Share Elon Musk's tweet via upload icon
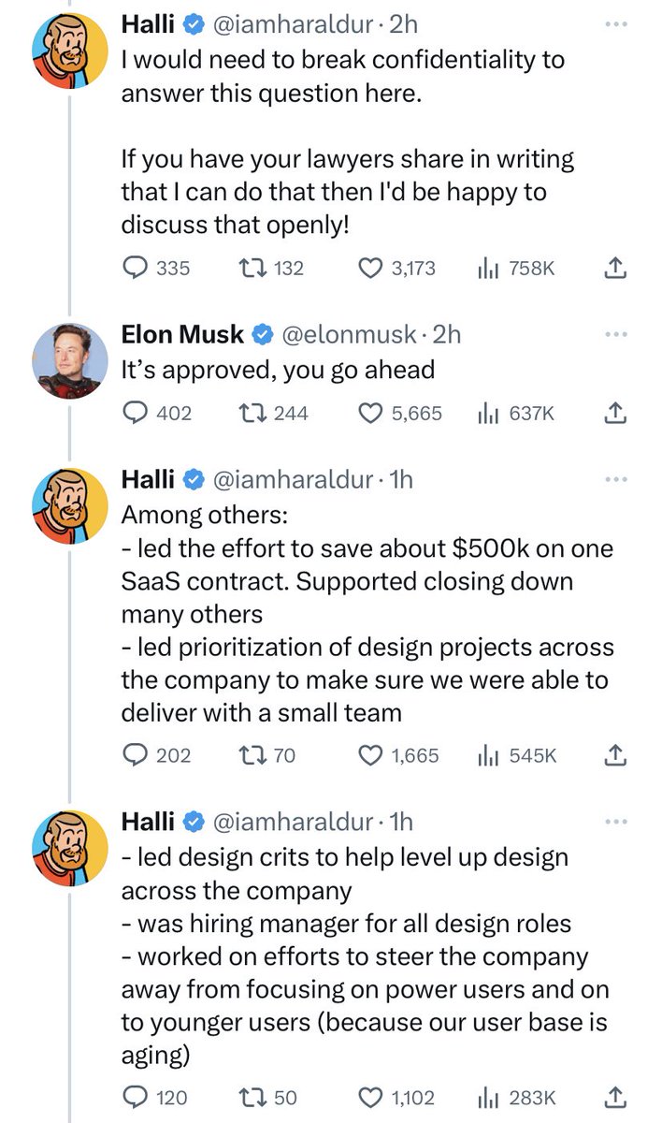The image size is (662, 1123). 614,412
